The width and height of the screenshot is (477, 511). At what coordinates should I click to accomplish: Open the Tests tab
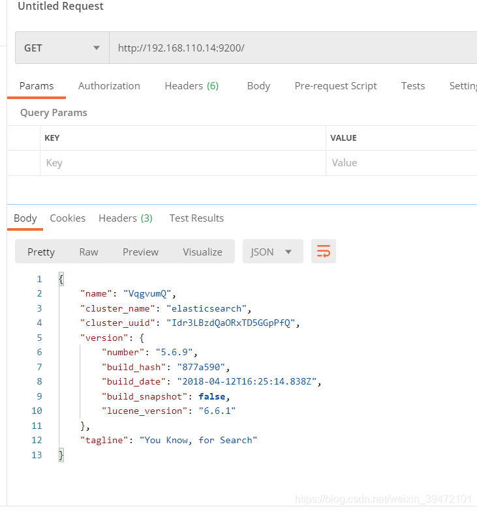[412, 86]
